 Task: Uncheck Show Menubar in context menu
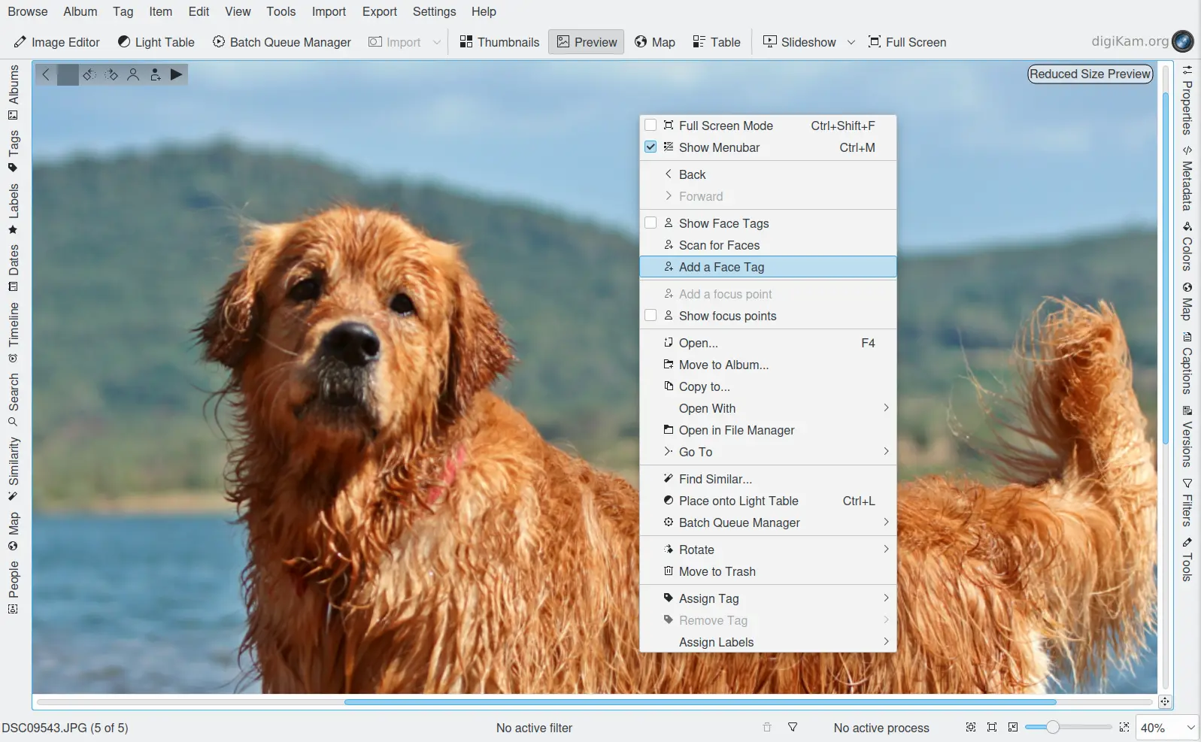pyautogui.click(x=651, y=147)
